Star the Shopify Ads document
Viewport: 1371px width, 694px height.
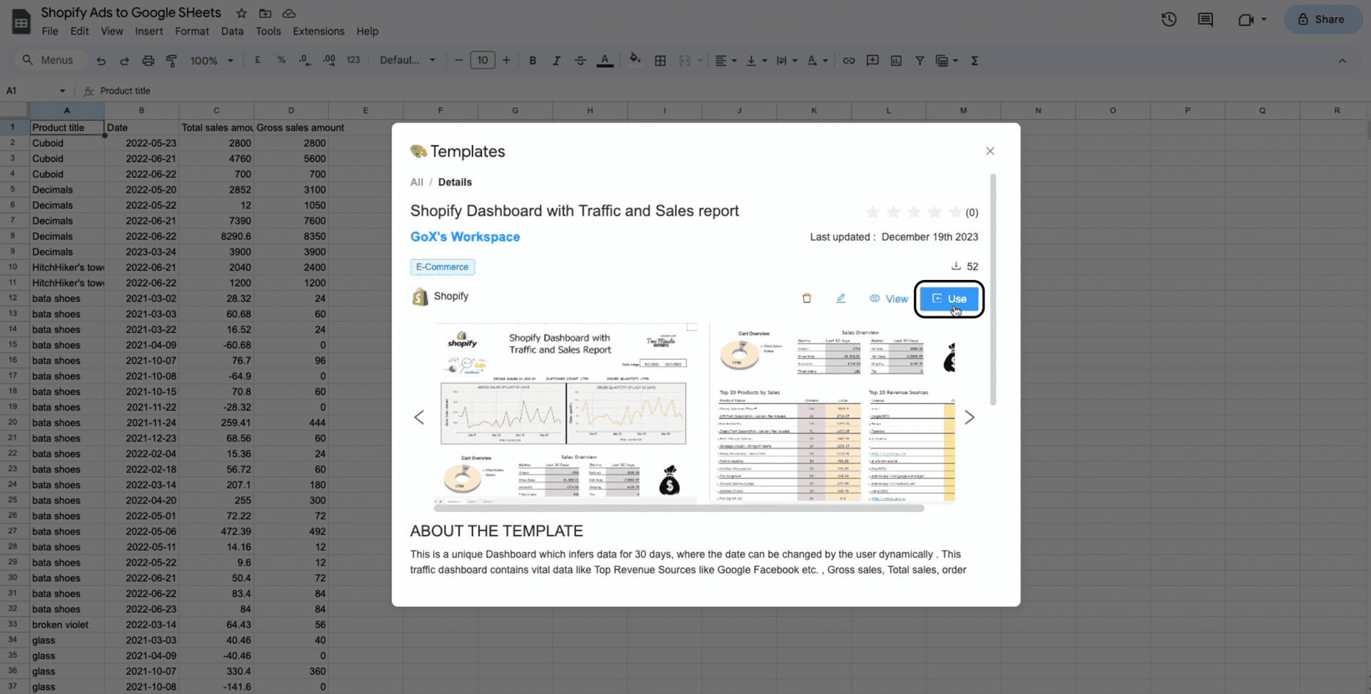click(241, 13)
